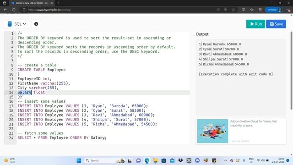Click the INSERT line for 'Cyan'
The width and height of the screenshot is (293, 165).
(81, 110)
